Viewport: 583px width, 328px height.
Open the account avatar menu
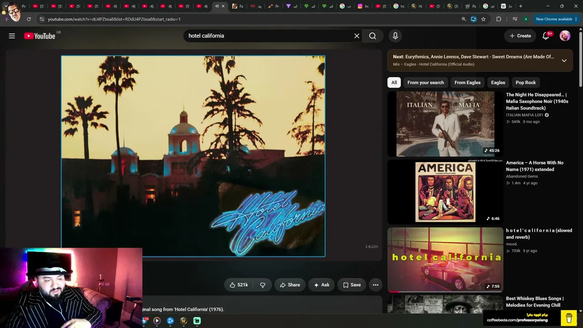[565, 36]
